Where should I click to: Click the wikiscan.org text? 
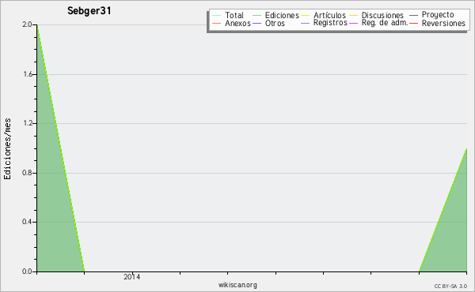click(x=237, y=285)
